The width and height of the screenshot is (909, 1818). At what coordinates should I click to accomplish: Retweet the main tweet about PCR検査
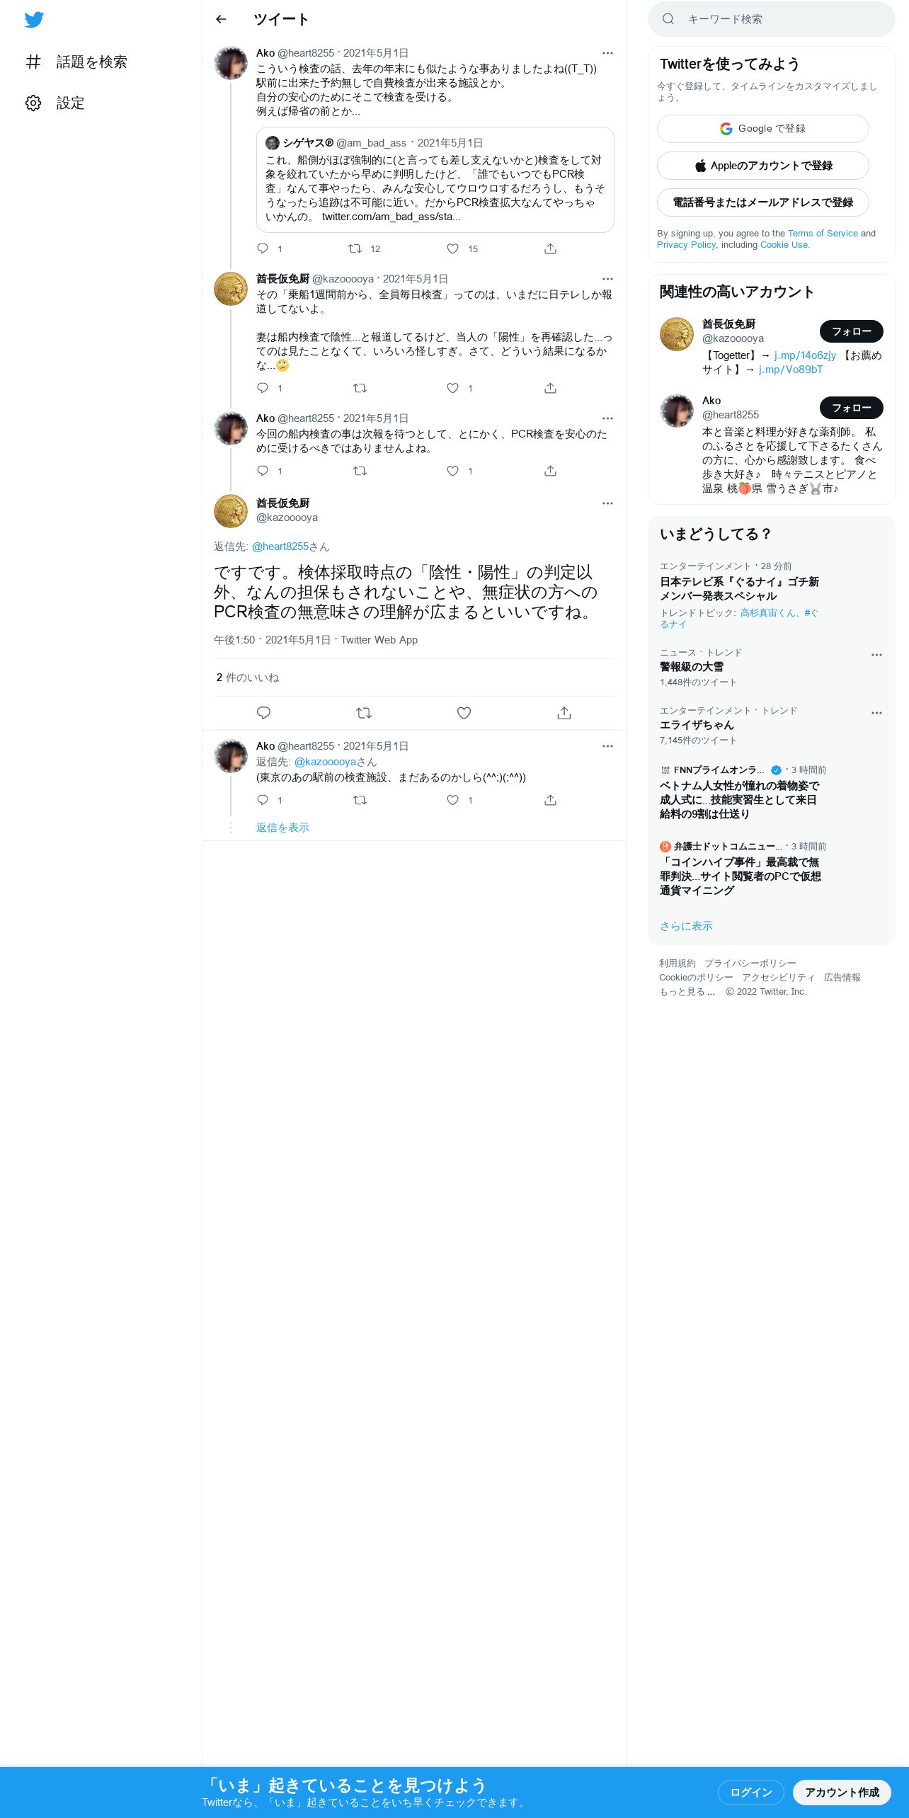[x=364, y=713]
